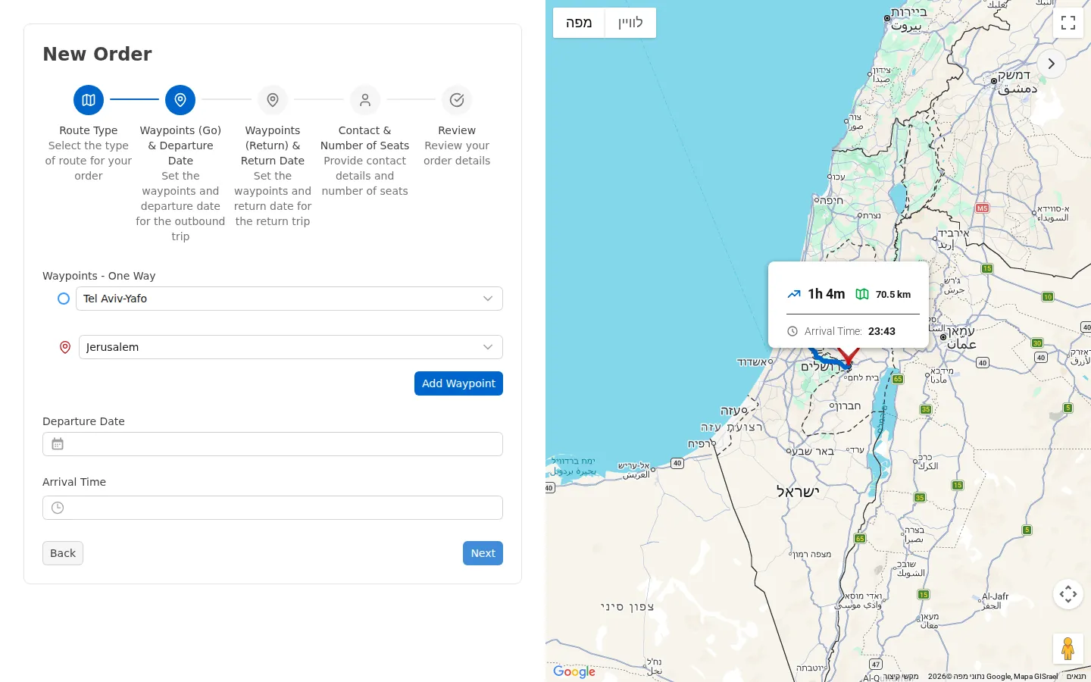Image resolution: width=1091 pixels, height=682 pixels.
Task: Click the clock icon in Arrival Time
Action: coord(58,508)
